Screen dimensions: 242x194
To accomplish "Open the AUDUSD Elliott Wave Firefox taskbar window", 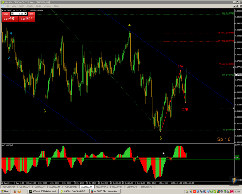I will coord(105,192).
